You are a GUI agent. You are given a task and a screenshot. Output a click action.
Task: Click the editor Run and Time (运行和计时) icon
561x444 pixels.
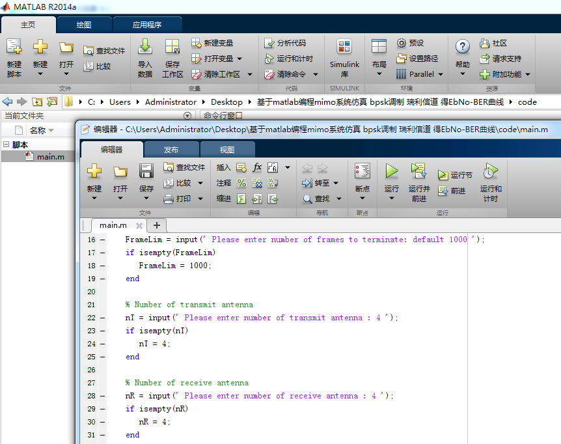(x=491, y=171)
